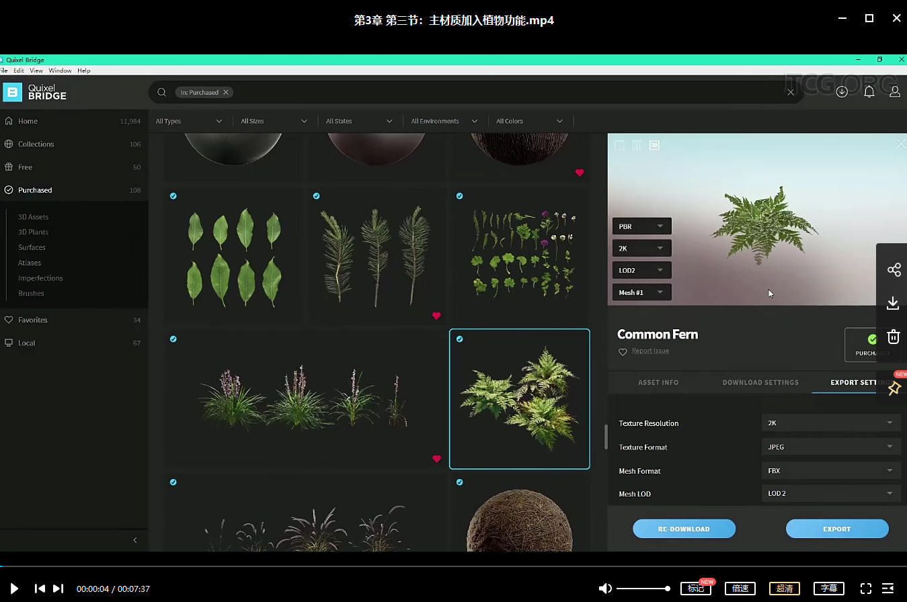Screen dimensions: 907x602
Task: Collapse the left sidebar with the chevron
Action: click(x=134, y=540)
